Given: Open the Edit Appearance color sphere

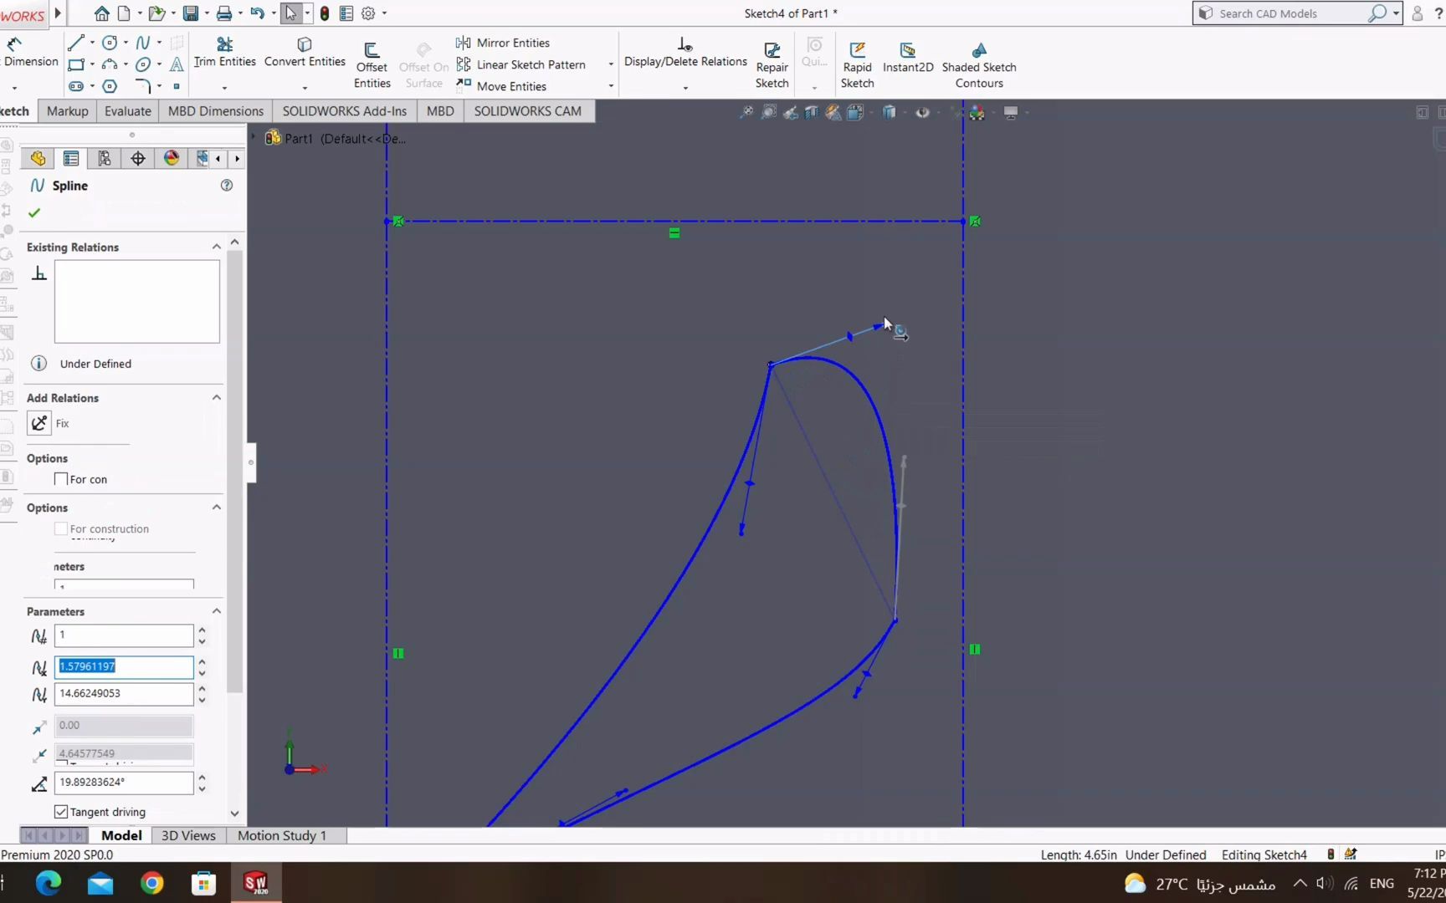Looking at the screenshot, I should click(171, 158).
